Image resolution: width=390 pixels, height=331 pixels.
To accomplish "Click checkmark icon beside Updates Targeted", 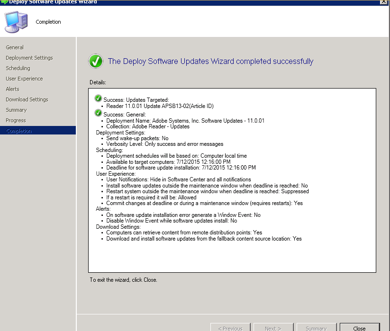I will pos(98,98).
